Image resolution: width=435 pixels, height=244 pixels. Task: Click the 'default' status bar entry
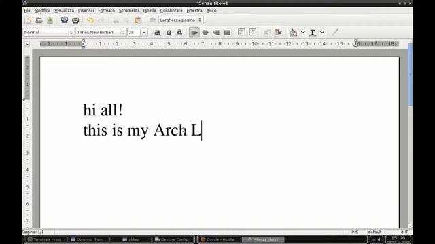pos(375,232)
